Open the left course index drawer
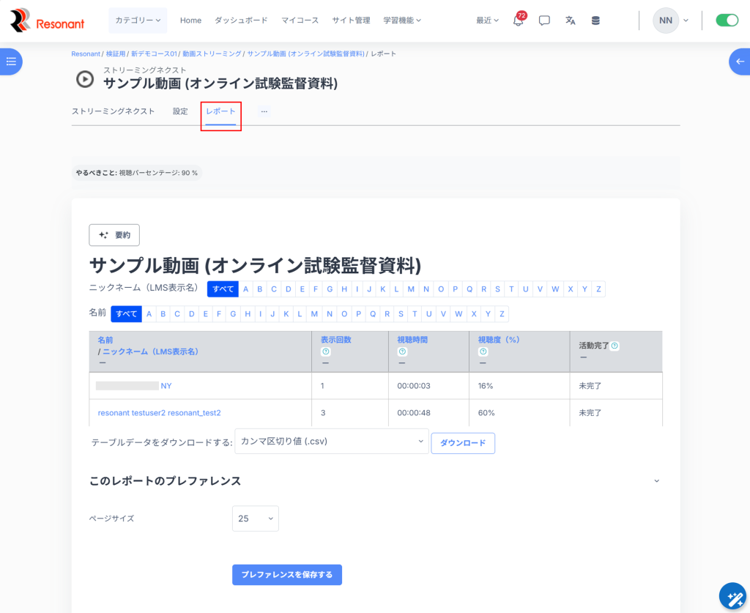This screenshot has height=613, width=750. click(11, 62)
